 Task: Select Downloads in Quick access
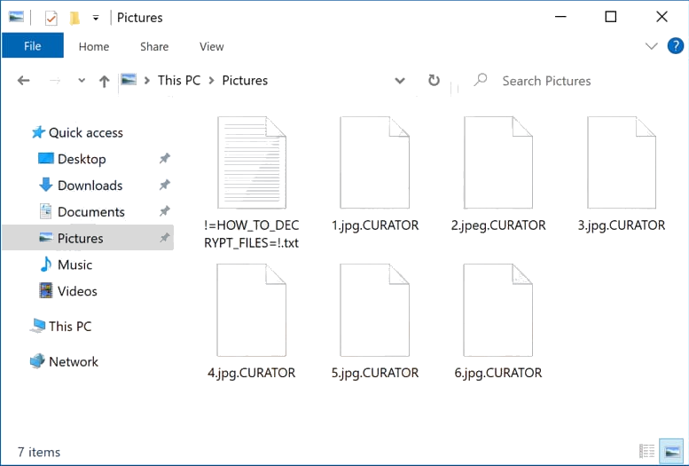pos(90,186)
